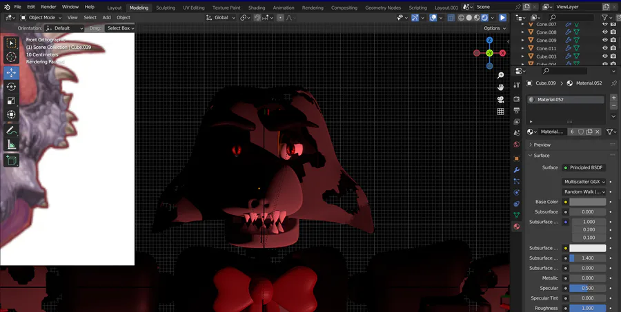Image resolution: width=621 pixels, height=312 pixels.
Task: Add a material slot with plus button
Action: click(614, 98)
